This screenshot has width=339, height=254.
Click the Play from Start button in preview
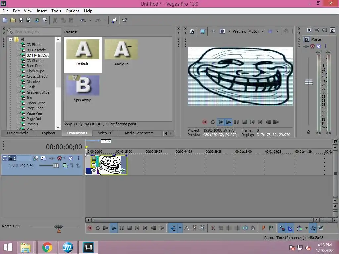220,122
